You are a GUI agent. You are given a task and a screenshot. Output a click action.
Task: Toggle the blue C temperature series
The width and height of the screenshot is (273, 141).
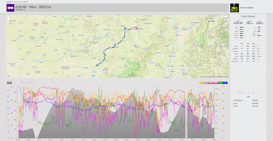point(225,83)
